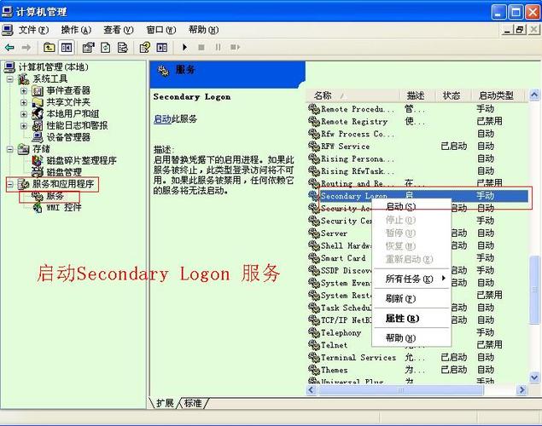Select the Rising Persona... service row
542x426 pixels.
417,158
